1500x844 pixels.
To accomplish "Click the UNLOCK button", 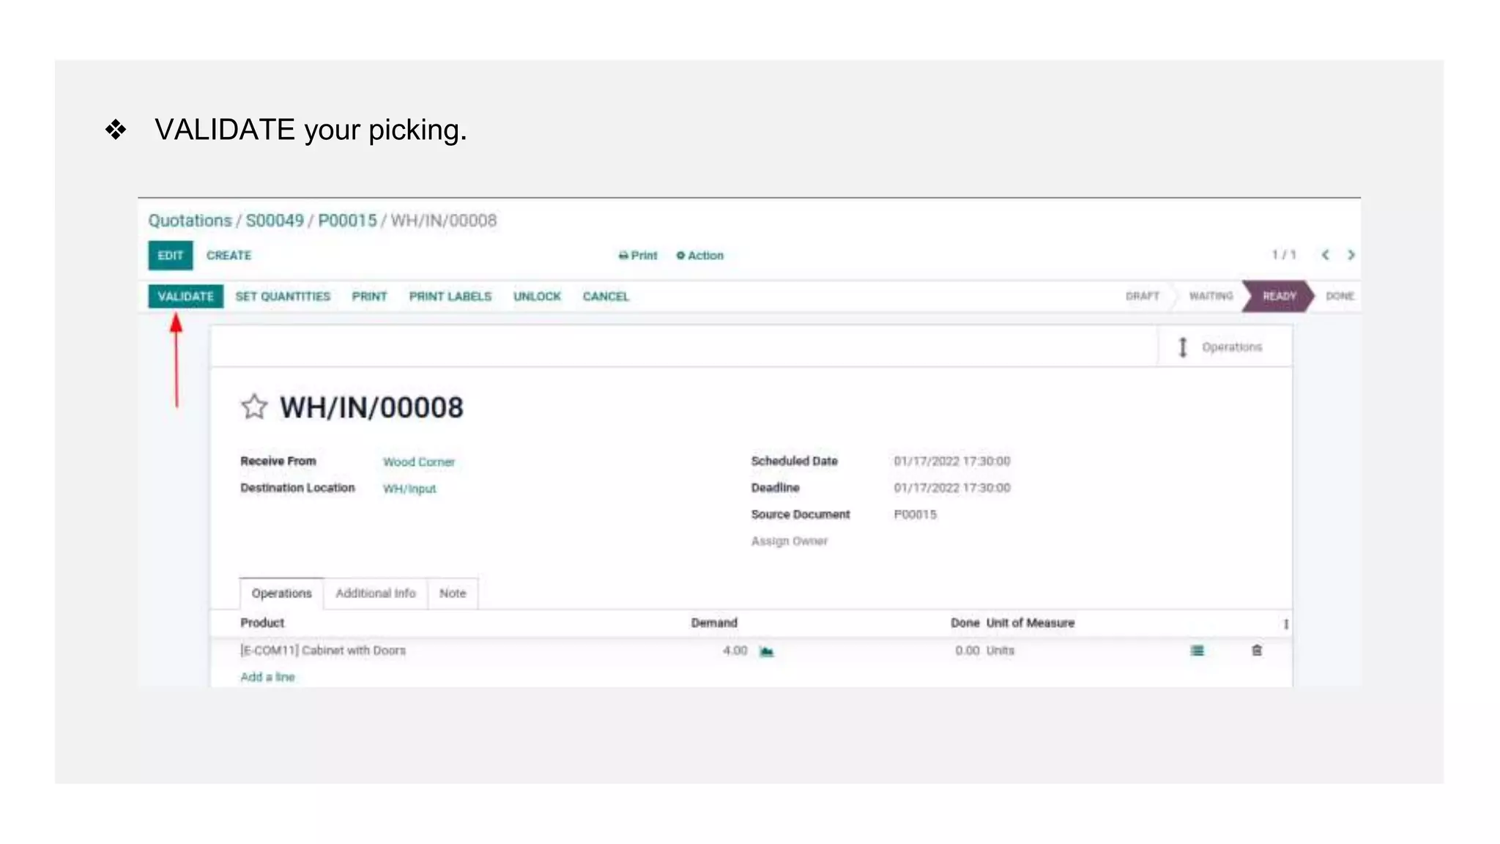I will (x=537, y=297).
